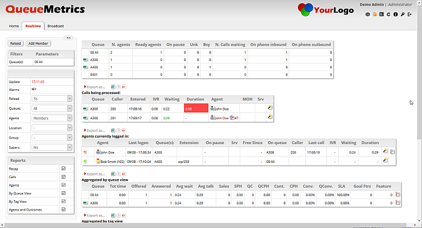Screen dimensions: 422x228
Task: Click the Reload button
Action: 16,44
